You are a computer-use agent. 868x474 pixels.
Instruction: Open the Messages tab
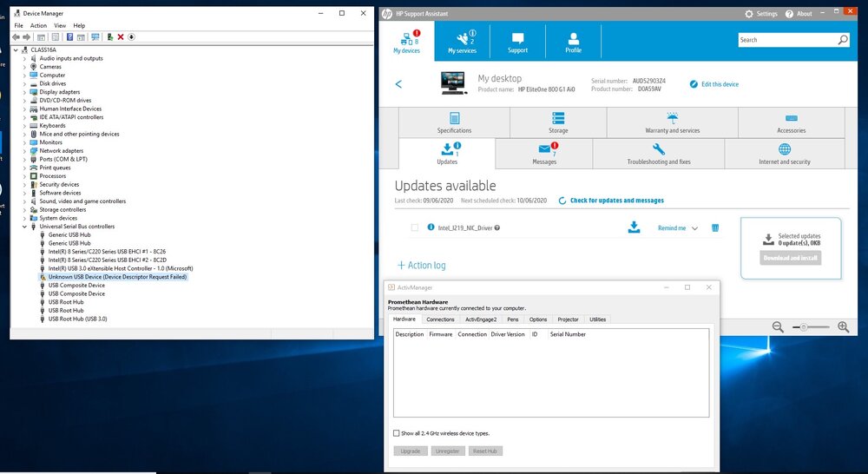[x=544, y=154]
